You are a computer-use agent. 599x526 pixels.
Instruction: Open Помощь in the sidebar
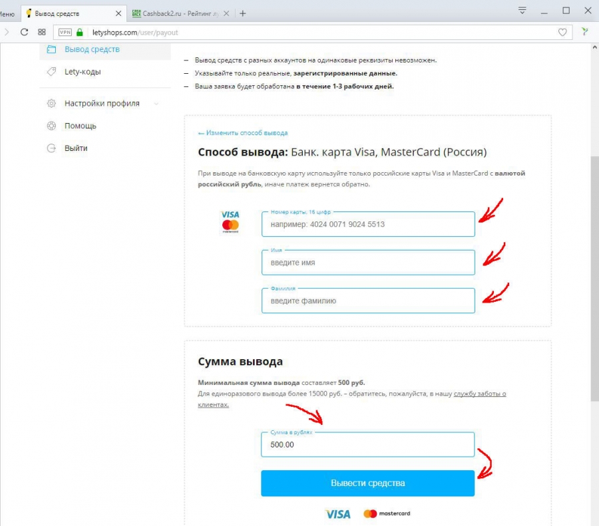[x=81, y=126]
